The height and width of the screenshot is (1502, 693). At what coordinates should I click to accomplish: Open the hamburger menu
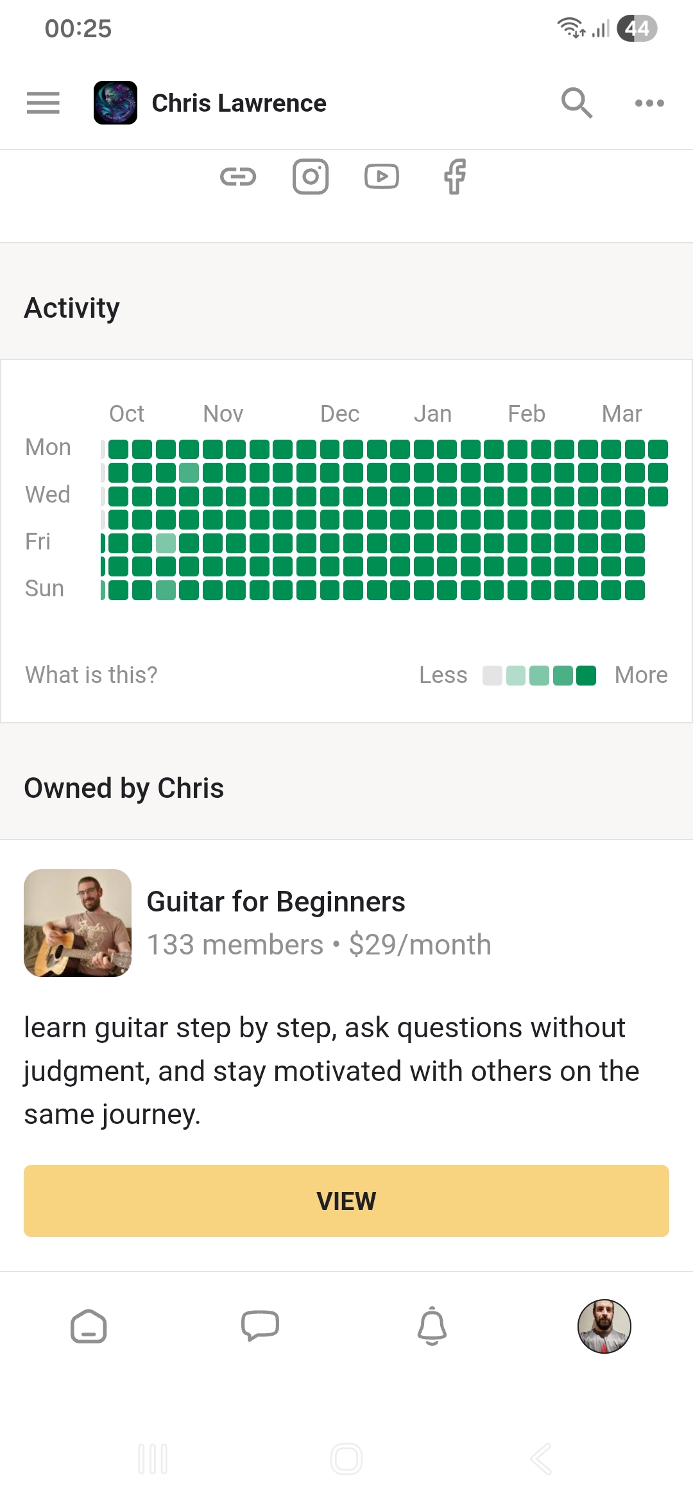click(x=43, y=103)
